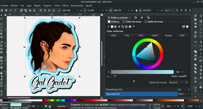Select the CMS color mode button
203x109 pixels.
point(182,36)
